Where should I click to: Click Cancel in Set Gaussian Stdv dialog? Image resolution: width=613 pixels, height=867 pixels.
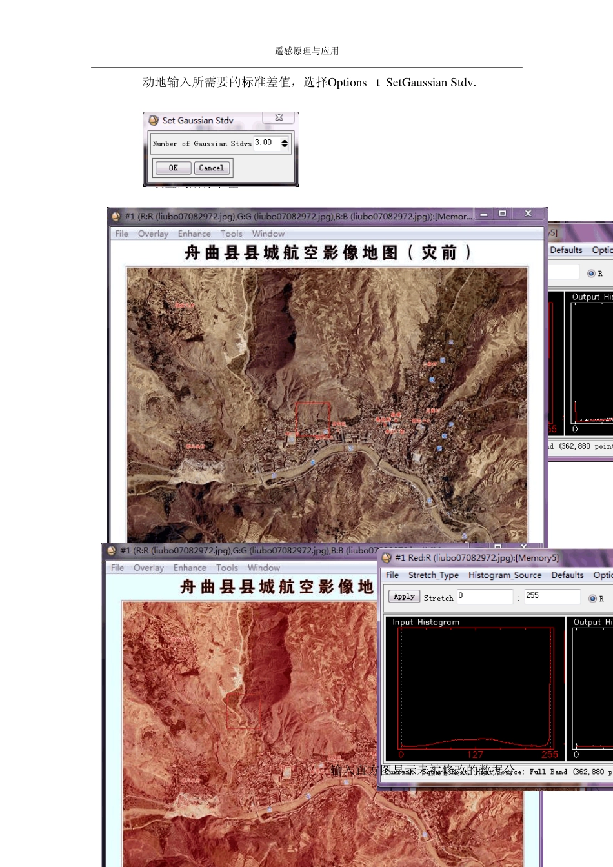point(211,168)
